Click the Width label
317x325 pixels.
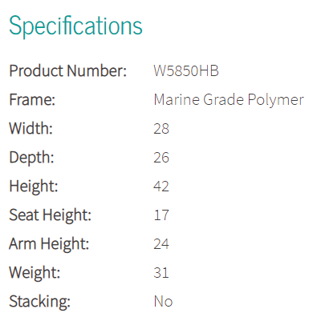[x=30, y=129]
